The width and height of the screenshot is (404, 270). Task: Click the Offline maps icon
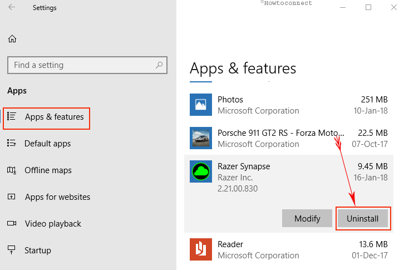click(x=12, y=170)
